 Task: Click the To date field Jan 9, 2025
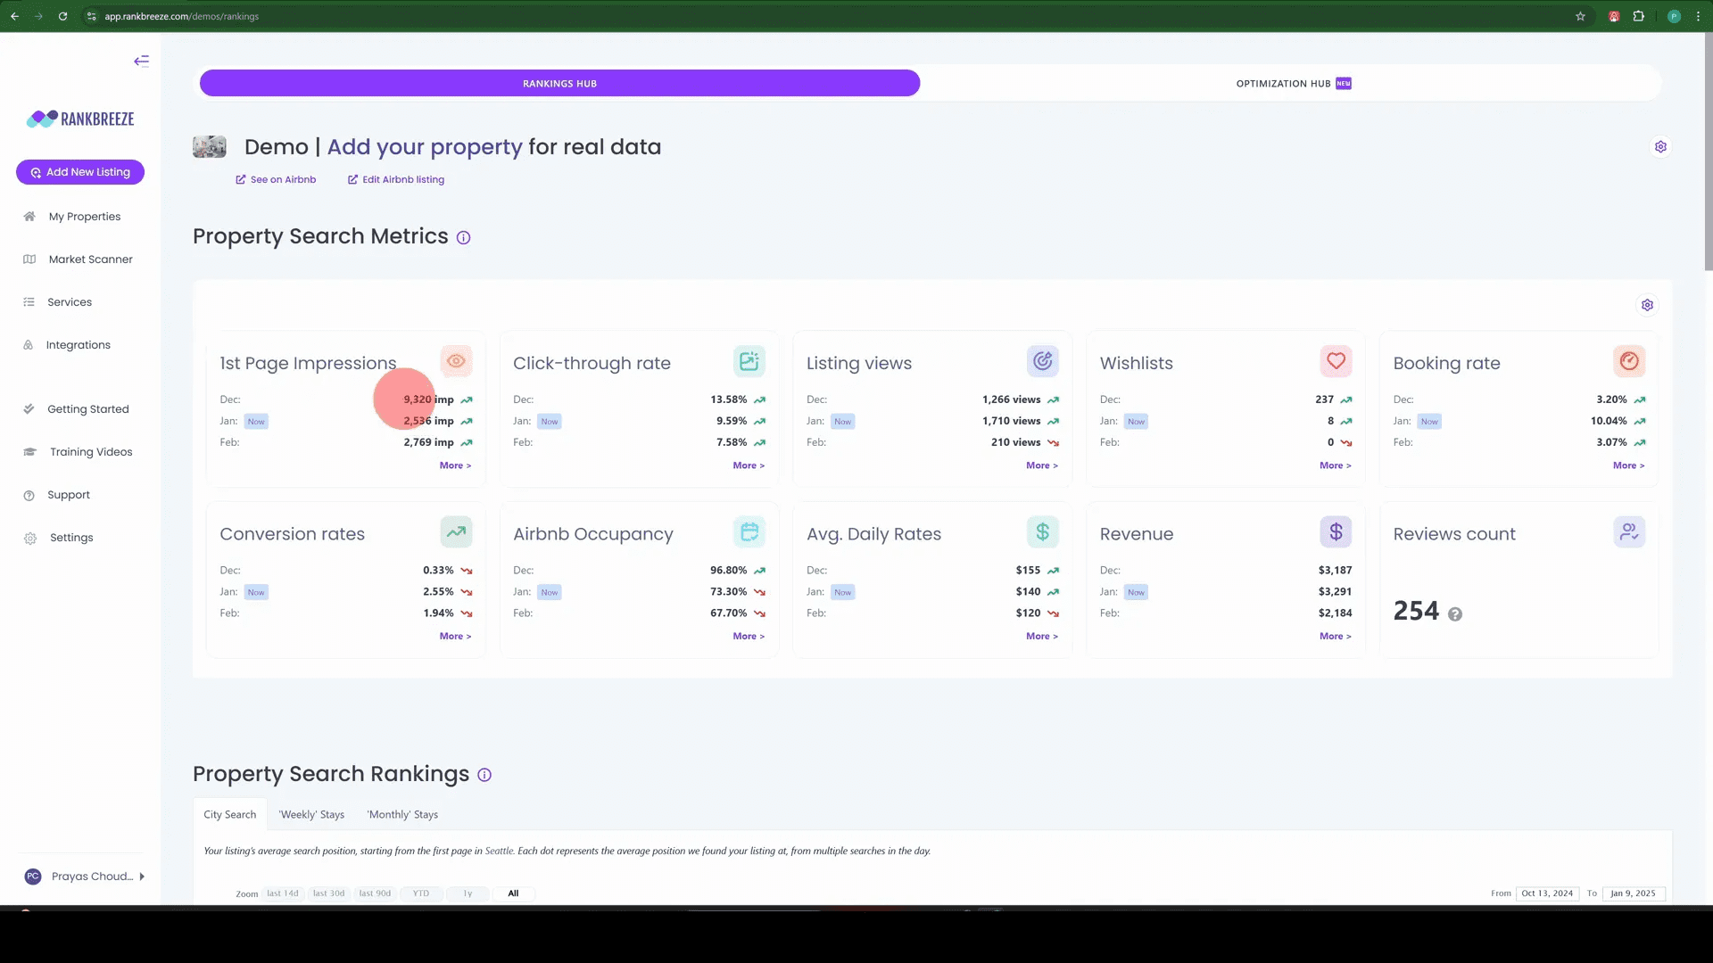coord(1633,893)
